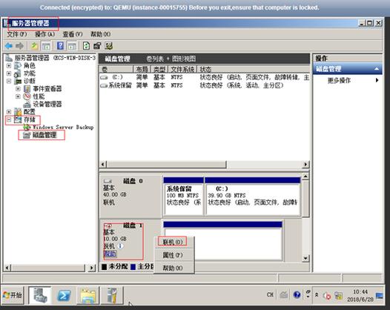Expand the 事件查看器 tree node
This screenshot has height=310, width=390.
coord(18,88)
